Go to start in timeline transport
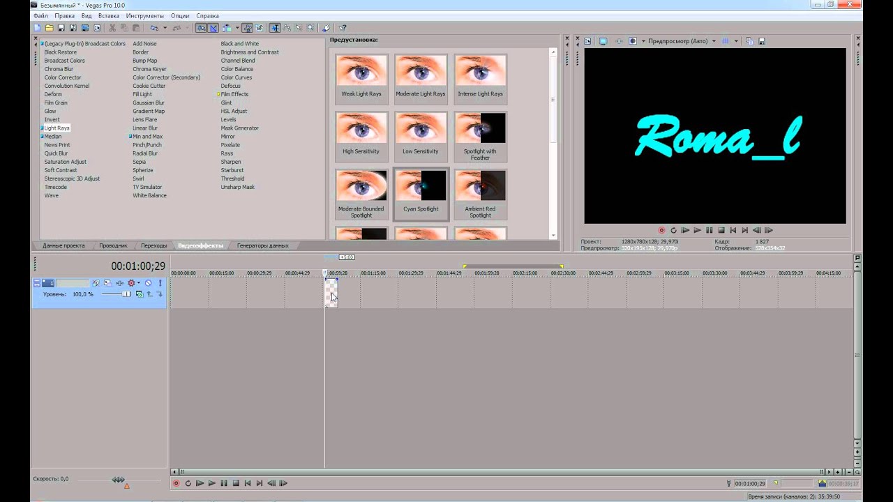Viewport: 893px width, 502px height. point(248,483)
